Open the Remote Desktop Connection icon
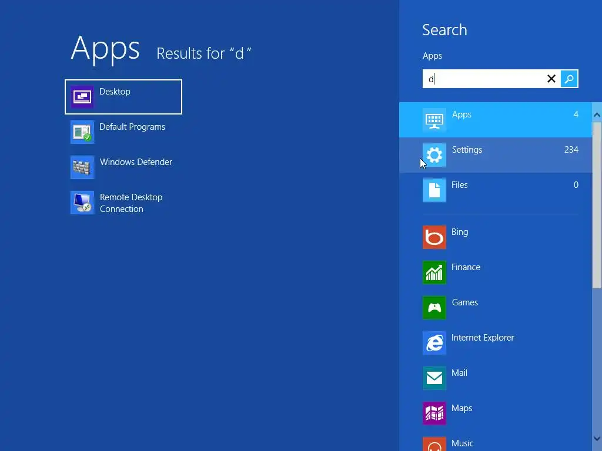602x451 pixels. tap(82, 203)
